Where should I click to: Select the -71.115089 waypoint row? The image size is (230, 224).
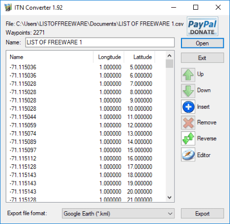(x=81, y=142)
